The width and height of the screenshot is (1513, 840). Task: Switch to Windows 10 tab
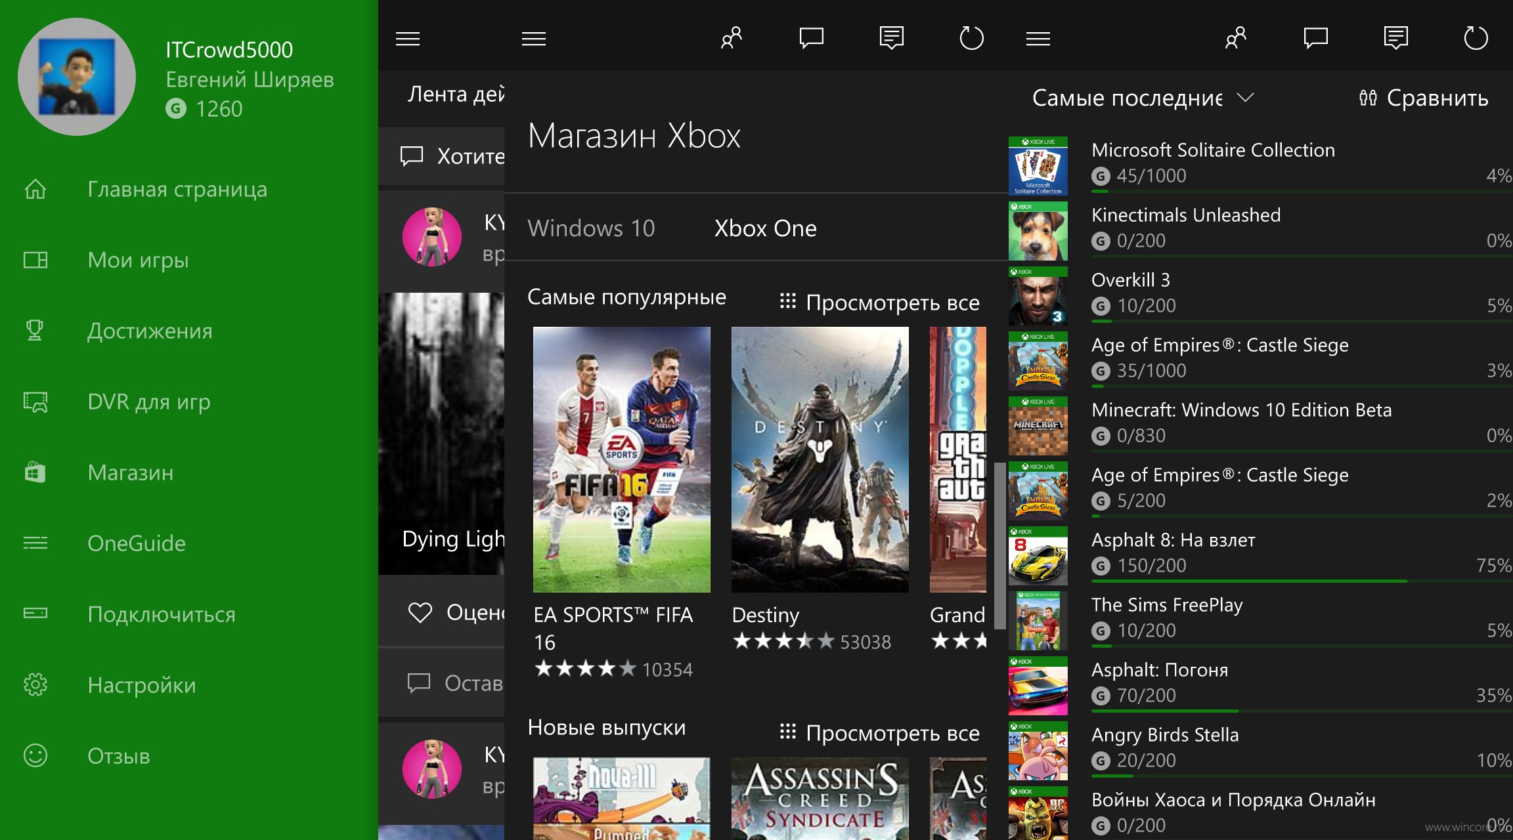click(591, 228)
